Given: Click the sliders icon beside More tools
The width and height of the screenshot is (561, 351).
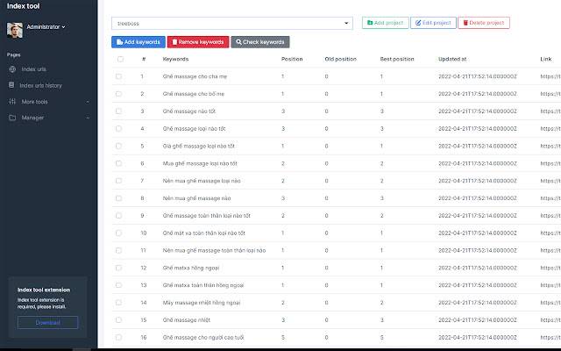Looking at the screenshot, I should (12, 102).
